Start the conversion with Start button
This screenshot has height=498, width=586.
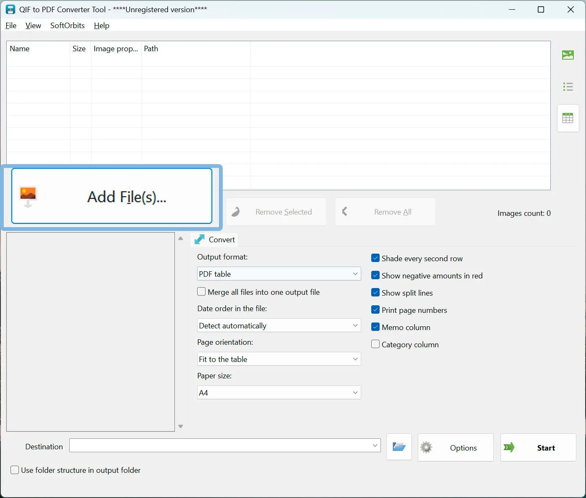[538, 448]
